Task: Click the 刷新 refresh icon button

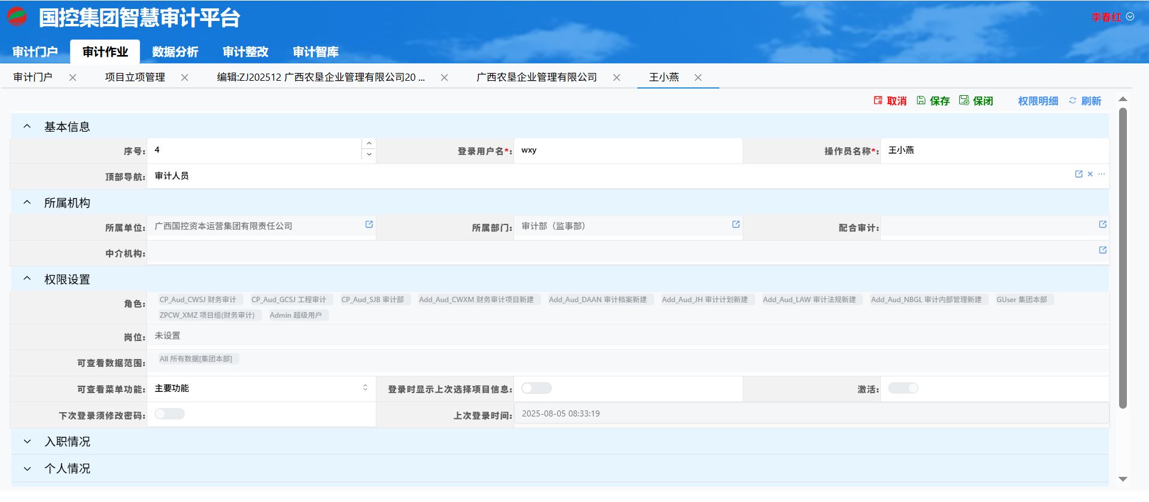Action: point(1086,101)
